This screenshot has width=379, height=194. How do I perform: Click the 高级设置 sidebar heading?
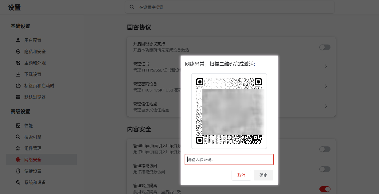pyautogui.click(x=20, y=111)
